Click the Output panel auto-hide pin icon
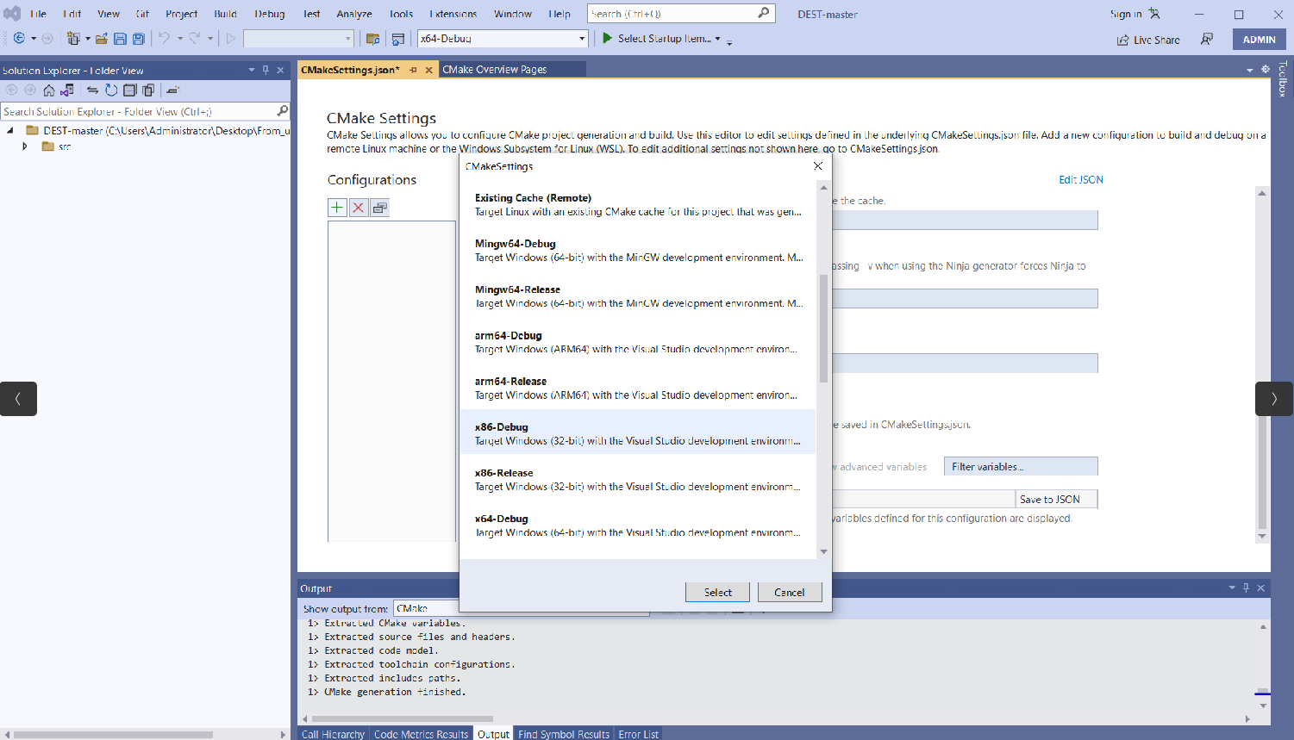Screen dimensions: 1294x740 point(1246,588)
